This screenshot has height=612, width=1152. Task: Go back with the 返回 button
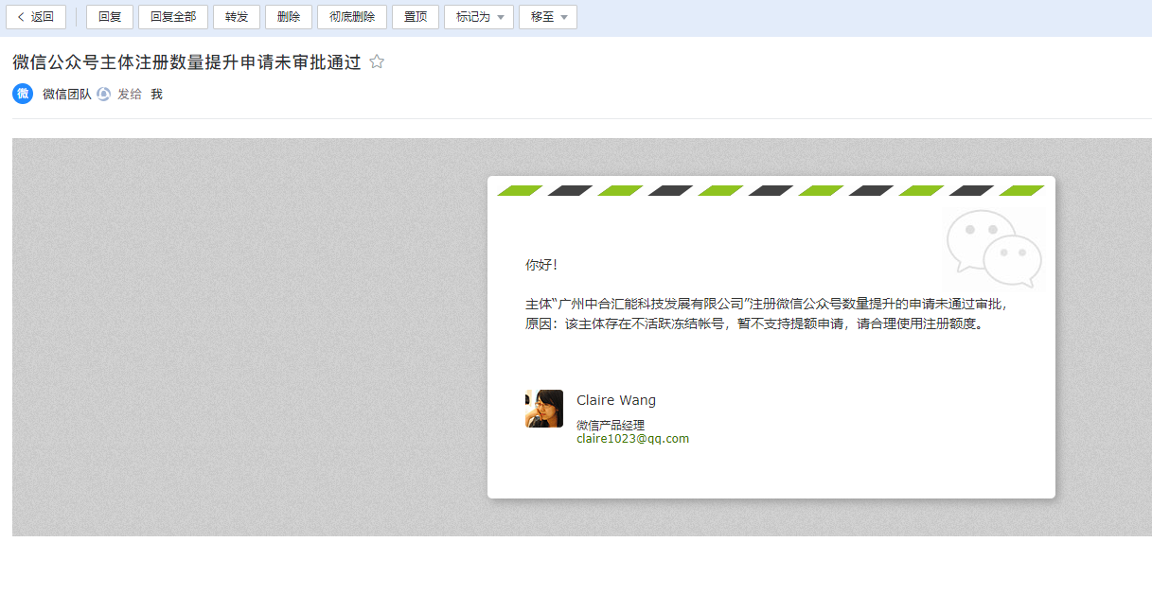[36, 17]
